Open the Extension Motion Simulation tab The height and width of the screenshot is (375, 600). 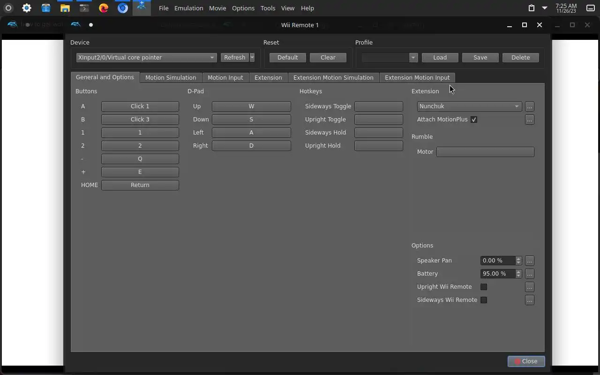tap(333, 78)
